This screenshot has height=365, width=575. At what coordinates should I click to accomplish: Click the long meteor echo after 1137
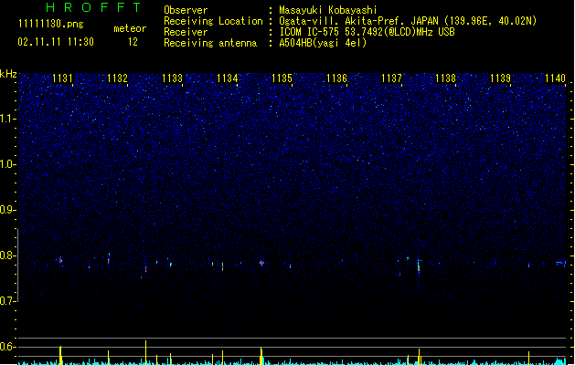click(x=419, y=266)
